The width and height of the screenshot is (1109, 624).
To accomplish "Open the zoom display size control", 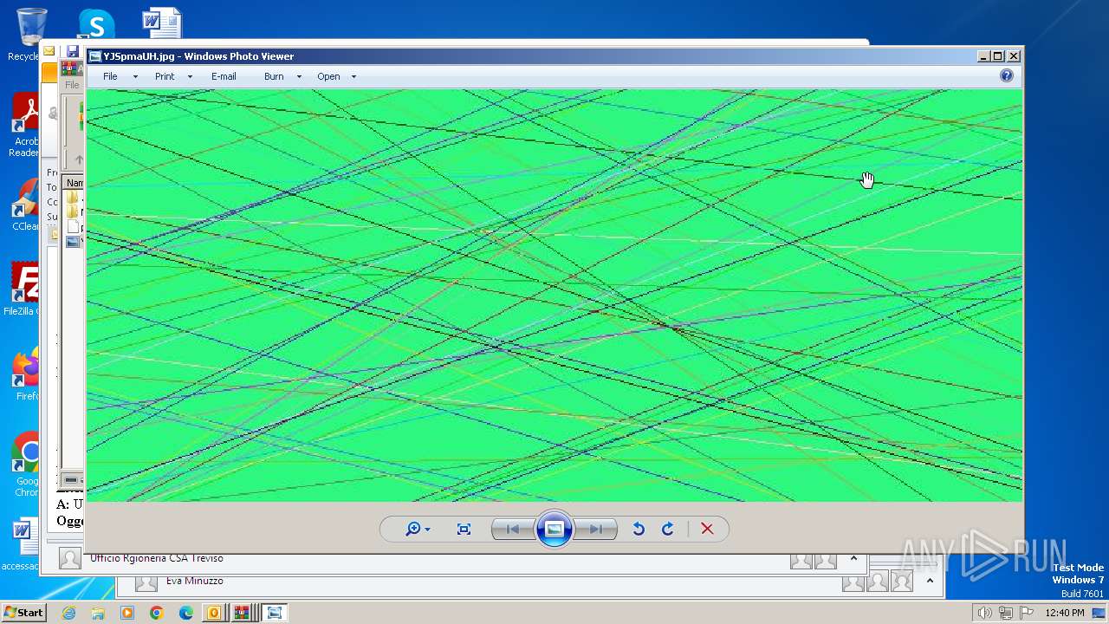I will point(418,530).
